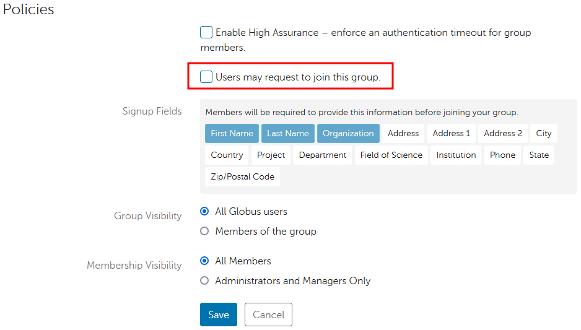The height and width of the screenshot is (330, 581).
Task: Select 'All Members' membership visibility
Action: [x=205, y=261]
